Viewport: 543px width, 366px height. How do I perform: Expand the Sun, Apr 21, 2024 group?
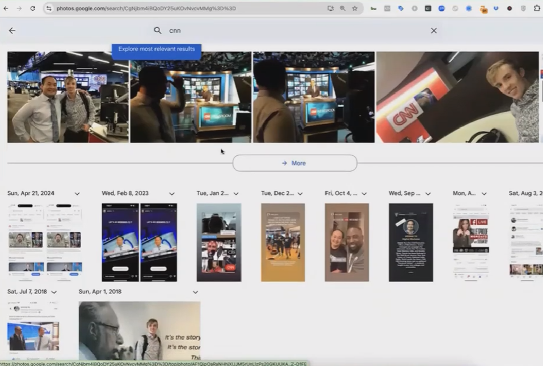tap(77, 194)
